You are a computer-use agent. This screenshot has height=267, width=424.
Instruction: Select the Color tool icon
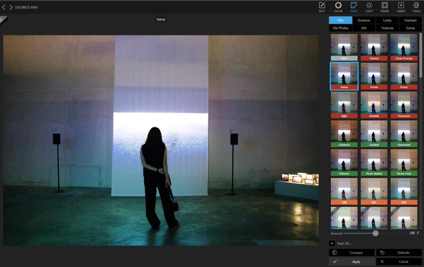click(x=338, y=7)
